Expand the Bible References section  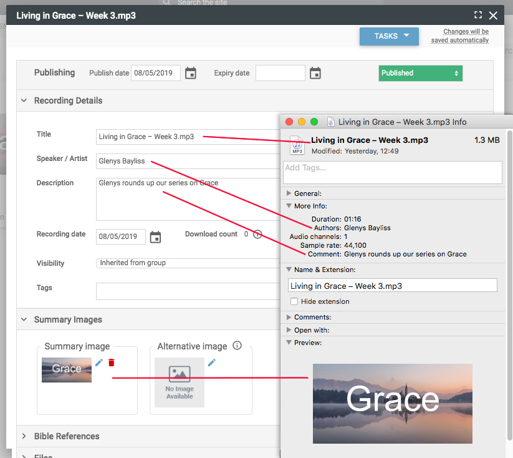coord(24,436)
